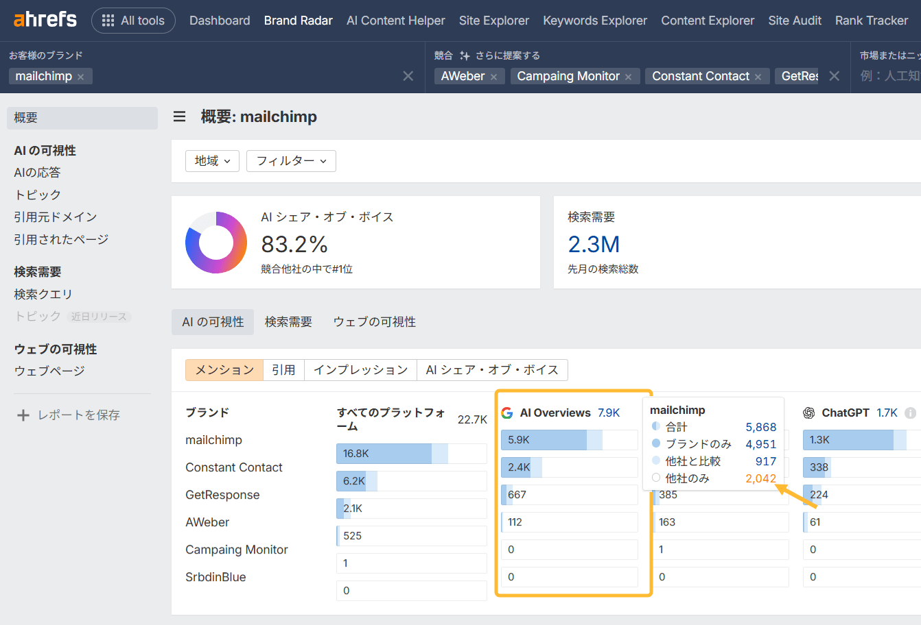
Task: Click the hamburger icon beside 概要: mailchimp
Action: 179,117
